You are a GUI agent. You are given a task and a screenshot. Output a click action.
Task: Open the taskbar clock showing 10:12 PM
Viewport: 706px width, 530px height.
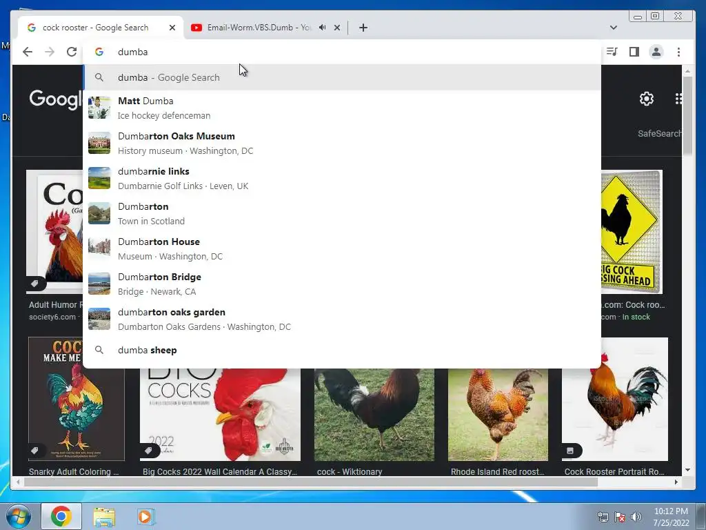[x=671, y=517]
